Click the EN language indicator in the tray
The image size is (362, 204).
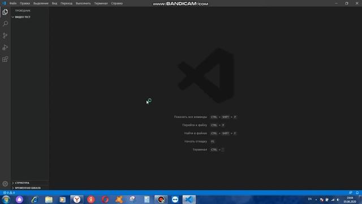[x=310, y=199]
